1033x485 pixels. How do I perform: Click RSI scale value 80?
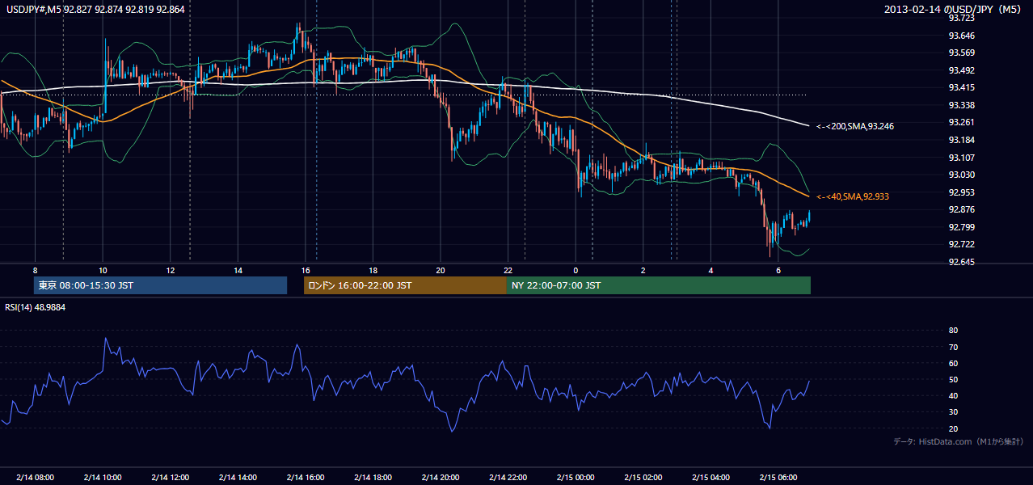(x=953, y=331)
